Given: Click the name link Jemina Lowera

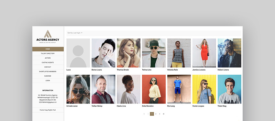Looking at the screenshot, I should pyautogui.click(x=199, y=70).
